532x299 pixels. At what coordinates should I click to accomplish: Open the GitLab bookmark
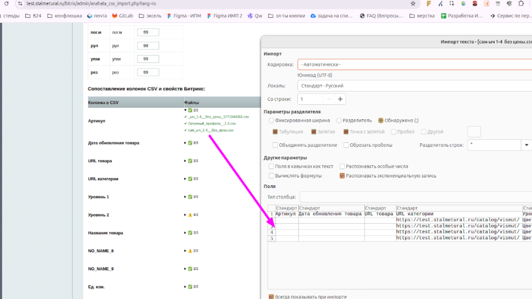(x=122, y=16)
